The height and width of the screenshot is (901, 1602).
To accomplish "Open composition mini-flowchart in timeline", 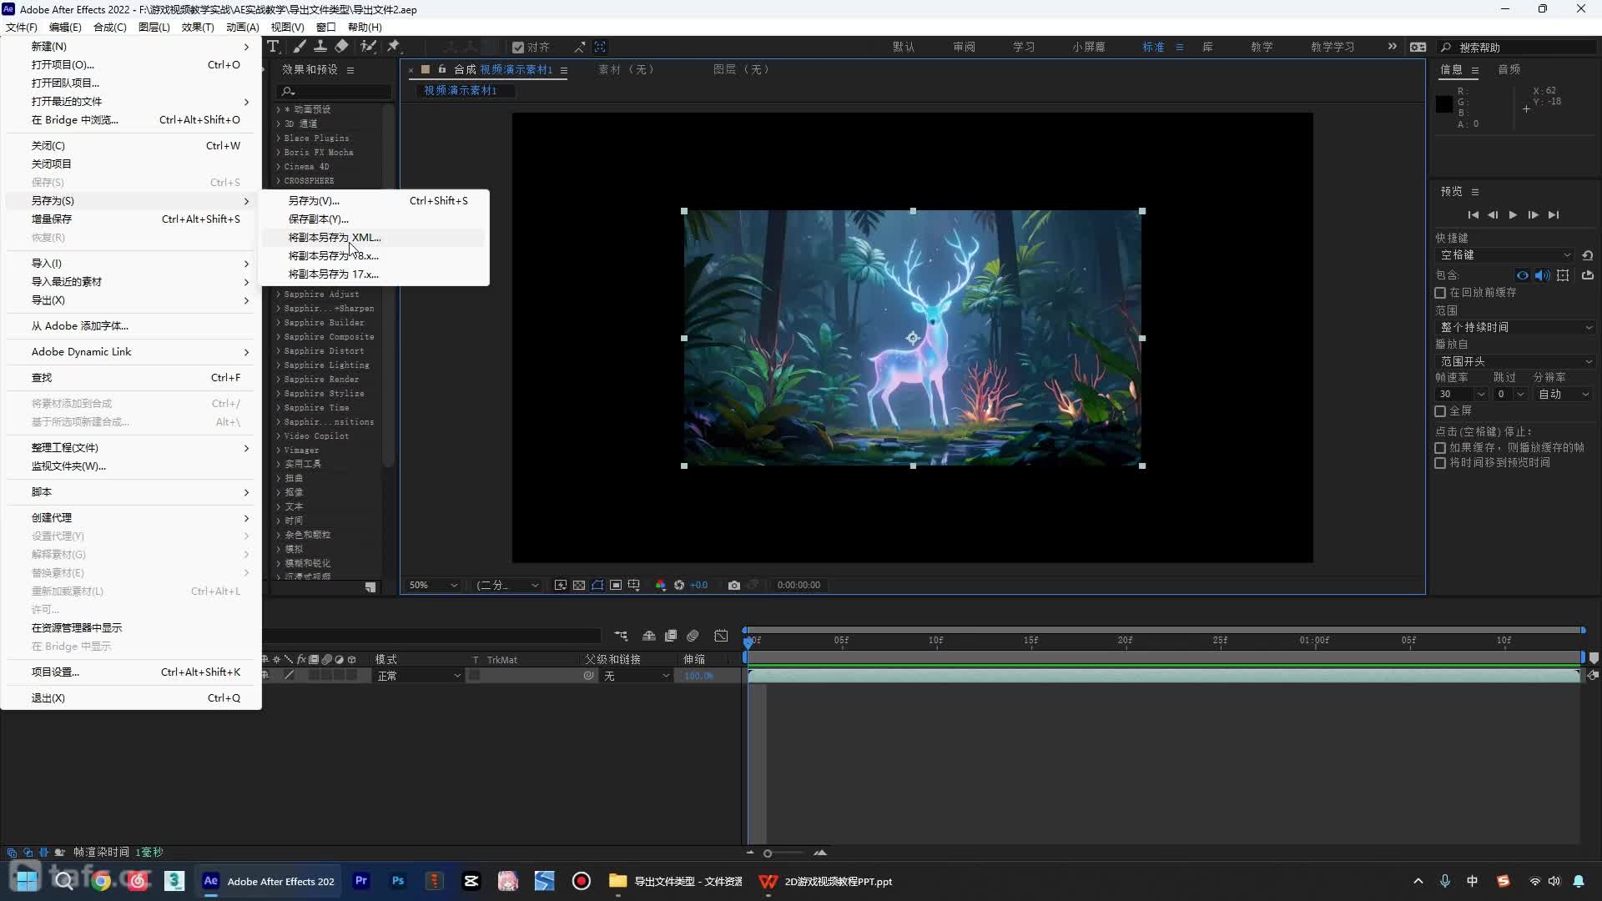I will pos(621,637).
